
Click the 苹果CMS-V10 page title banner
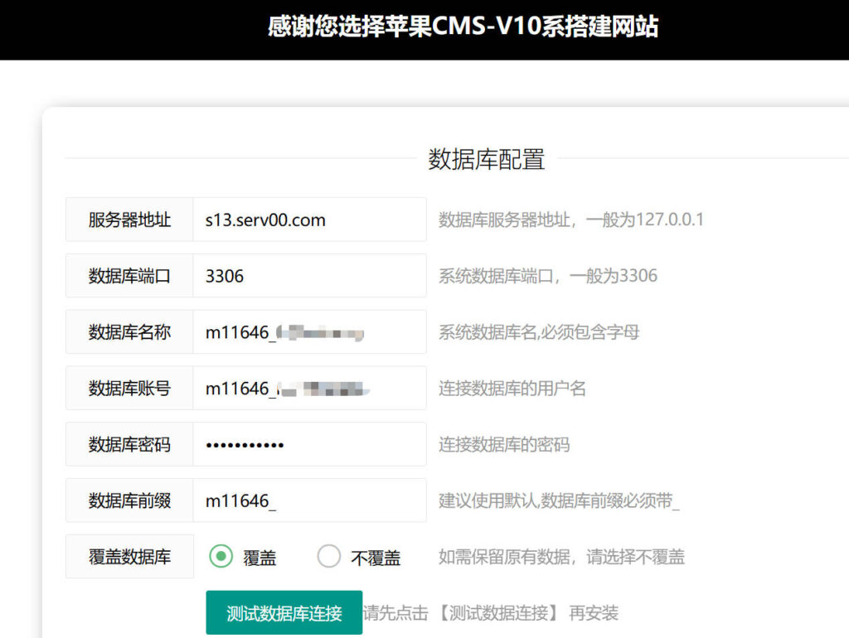(463, 27)
